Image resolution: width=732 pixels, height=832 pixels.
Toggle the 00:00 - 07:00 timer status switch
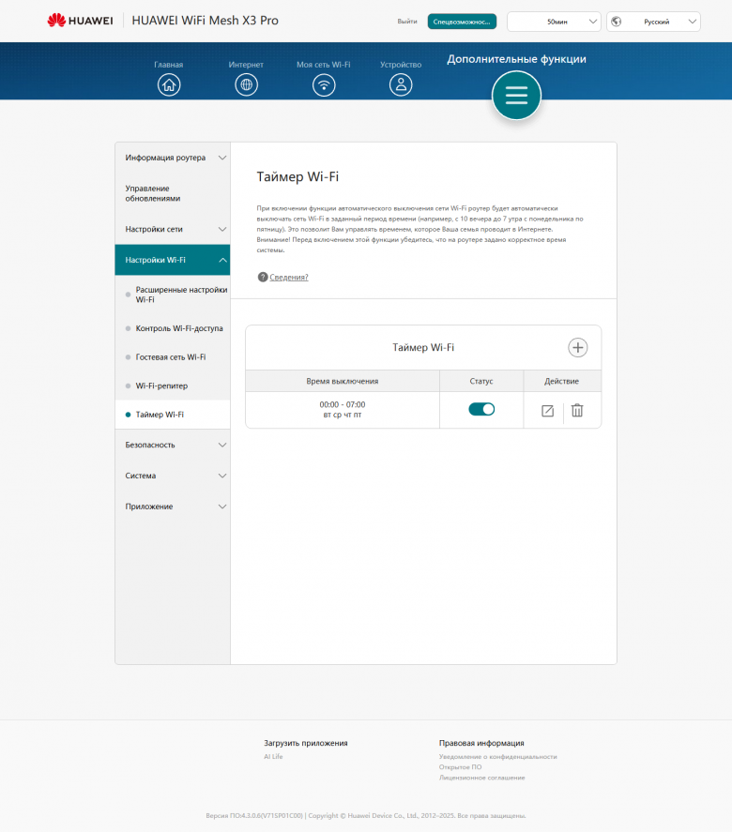pyautogui.click(x=481, y=409)
